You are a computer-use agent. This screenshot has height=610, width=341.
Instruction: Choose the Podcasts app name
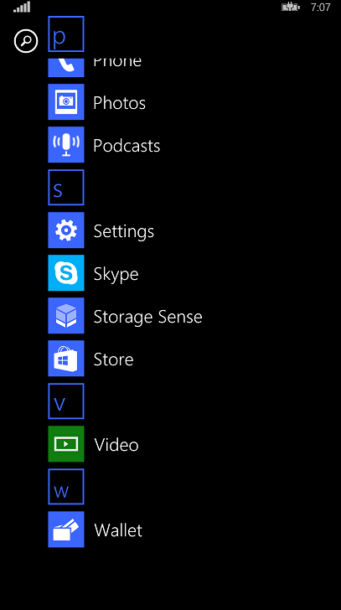(x=127, y=146)
